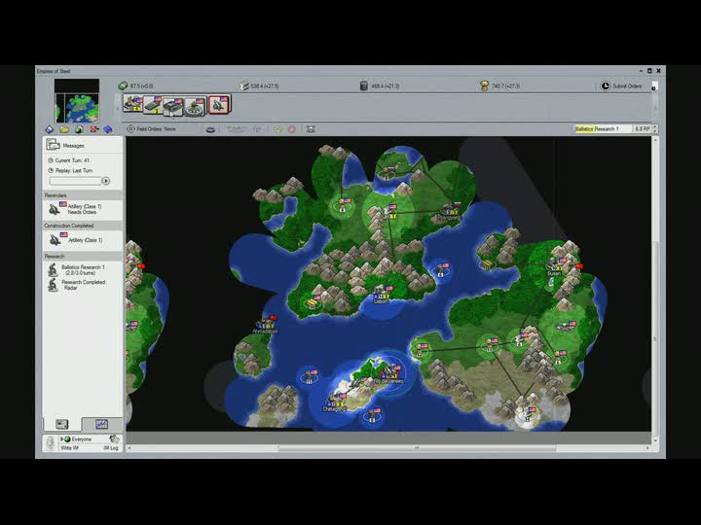701x525 pixels.
Task: Click the Ballistics Research 1 progress bar
Action: click(x=603, y=129)
